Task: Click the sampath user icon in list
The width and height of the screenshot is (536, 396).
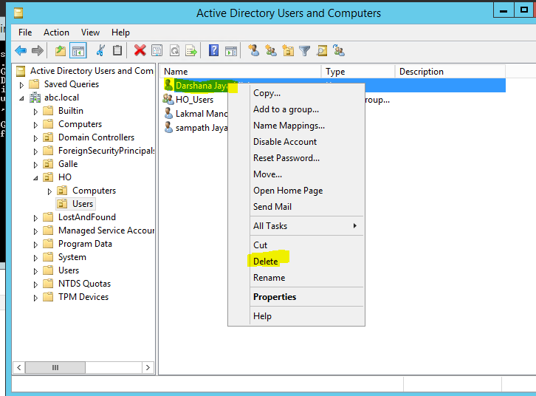Action: click(168, 127)
